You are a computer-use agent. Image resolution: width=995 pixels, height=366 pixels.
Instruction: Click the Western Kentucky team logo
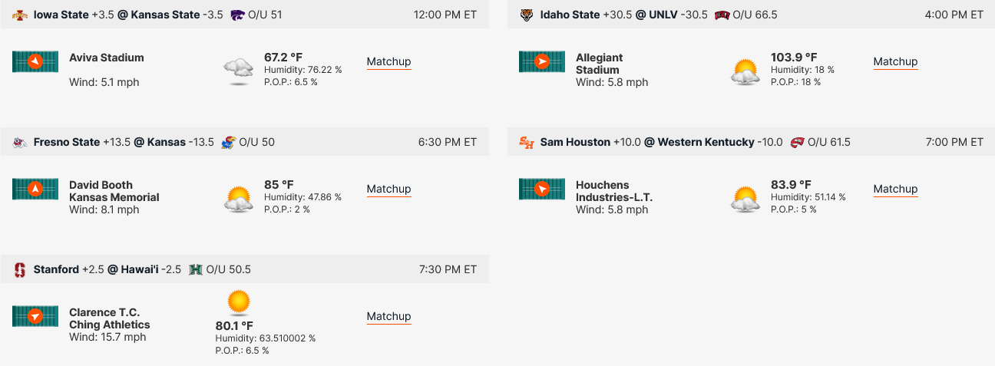click(x=797, y=142)
